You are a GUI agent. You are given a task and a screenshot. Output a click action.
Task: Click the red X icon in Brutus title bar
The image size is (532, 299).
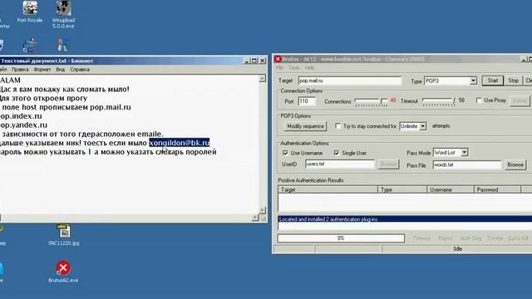click(278, 59)
